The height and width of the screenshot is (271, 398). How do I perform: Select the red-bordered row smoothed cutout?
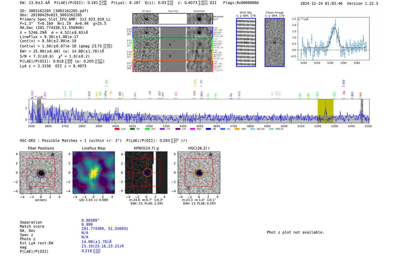point(199,66)
